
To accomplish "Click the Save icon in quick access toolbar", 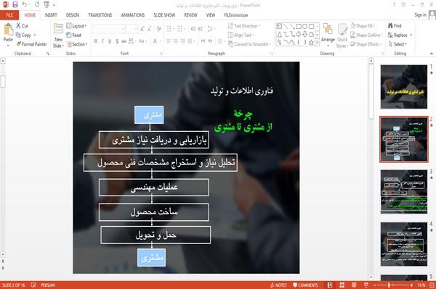I will (x=15, y=4).
